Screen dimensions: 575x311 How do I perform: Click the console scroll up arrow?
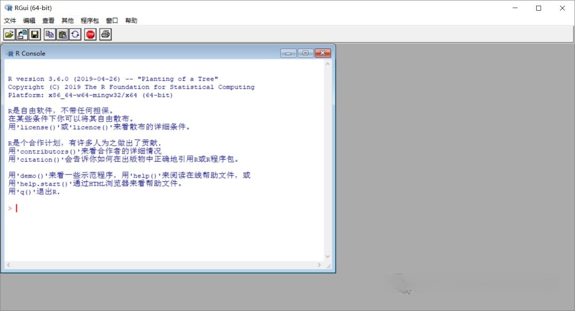(327, 64)
